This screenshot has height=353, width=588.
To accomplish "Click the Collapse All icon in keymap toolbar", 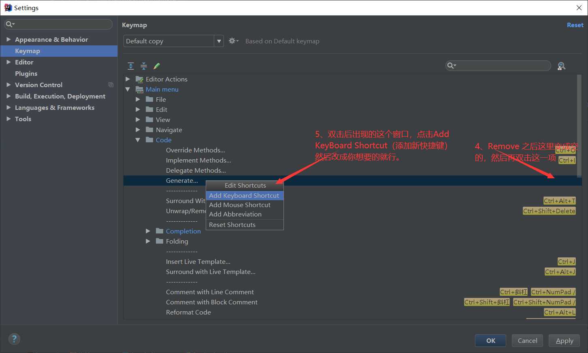I will click(144, 66).
